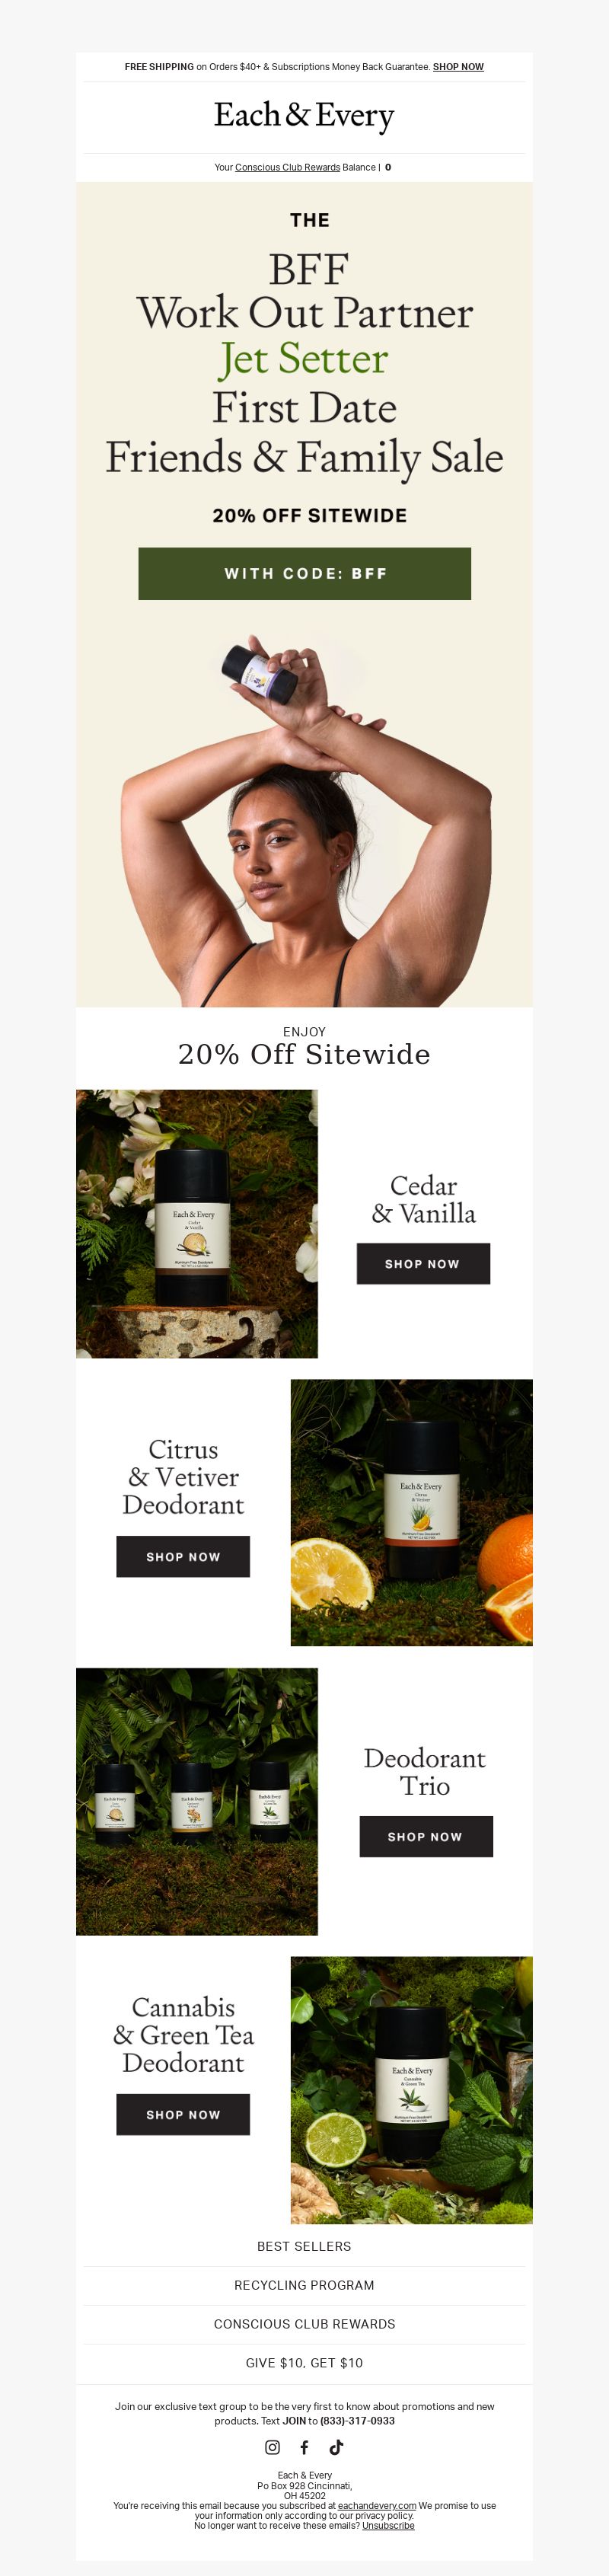Click the Unsubscribe link
This screenshot has height=2576, width=609.
click(388, 2525)
